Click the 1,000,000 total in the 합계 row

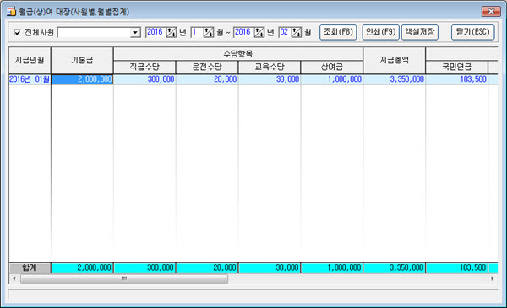(x=332, y=268)
